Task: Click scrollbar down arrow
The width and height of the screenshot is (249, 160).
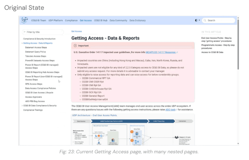Action: click(238, 143)
